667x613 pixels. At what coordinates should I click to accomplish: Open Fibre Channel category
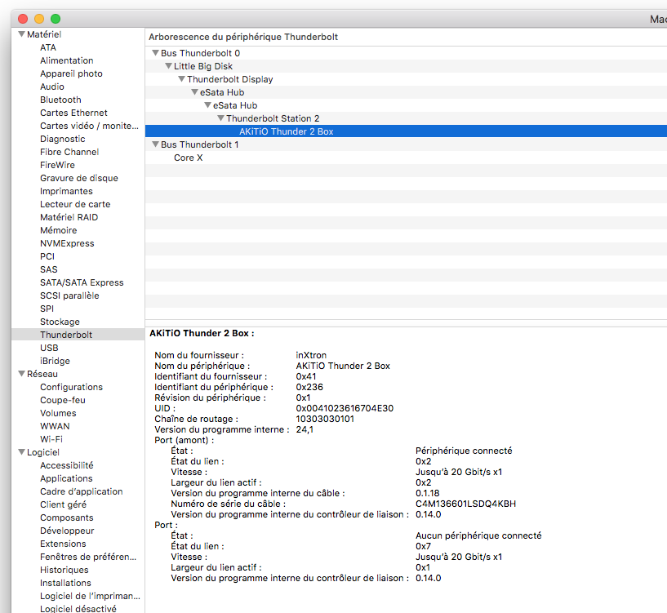69,152
